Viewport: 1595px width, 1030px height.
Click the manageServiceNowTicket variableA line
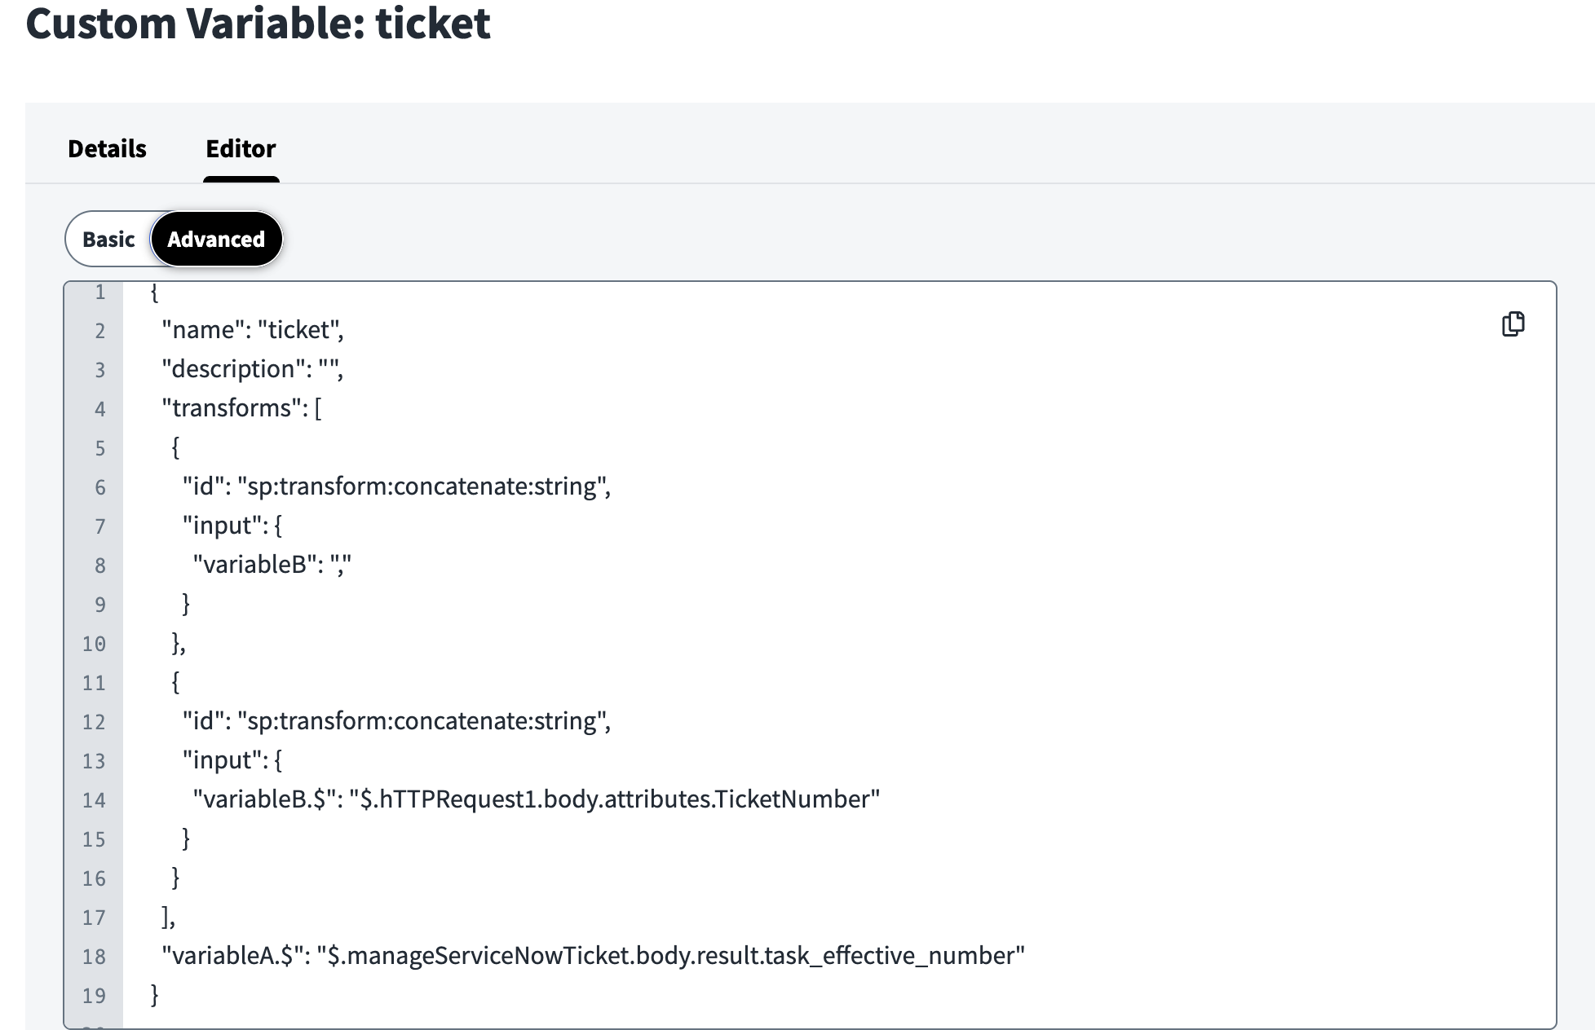(x=593, y=956)
